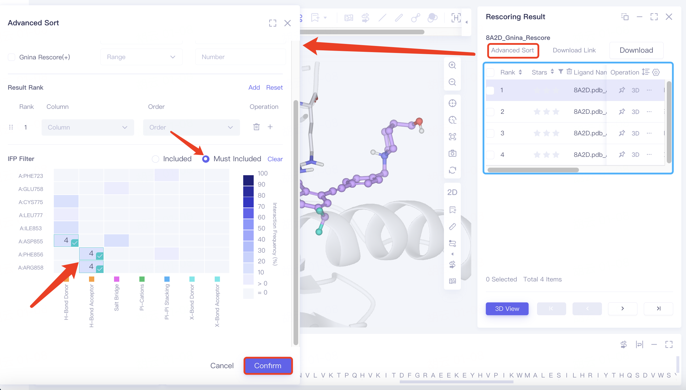Open the Order dropdown
This screenshot has height=390, width=686.
point(191,127)
